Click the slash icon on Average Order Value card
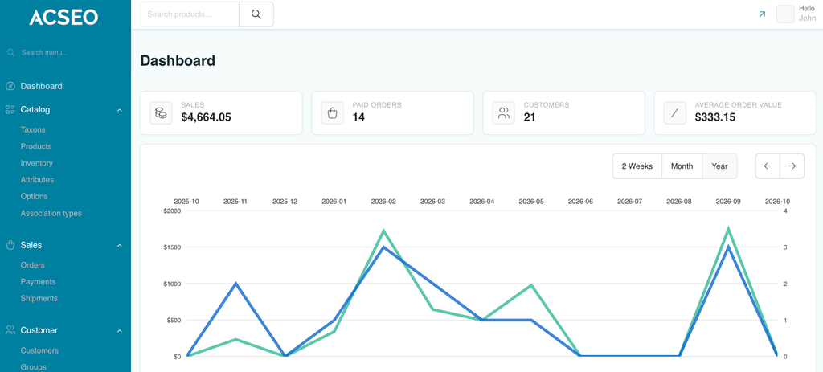 (675, 112)
